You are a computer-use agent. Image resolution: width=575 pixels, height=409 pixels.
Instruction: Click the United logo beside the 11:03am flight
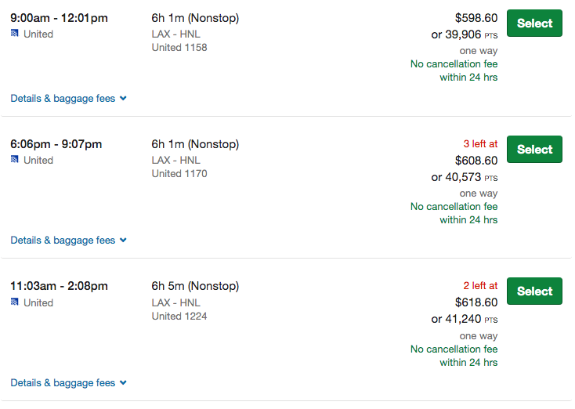click(x=15, y=302)
